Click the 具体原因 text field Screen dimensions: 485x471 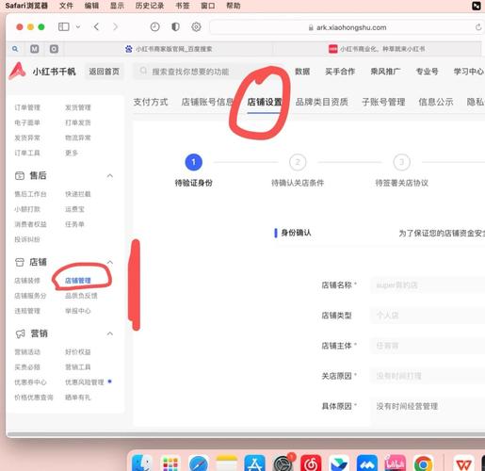tap(428, 406)
